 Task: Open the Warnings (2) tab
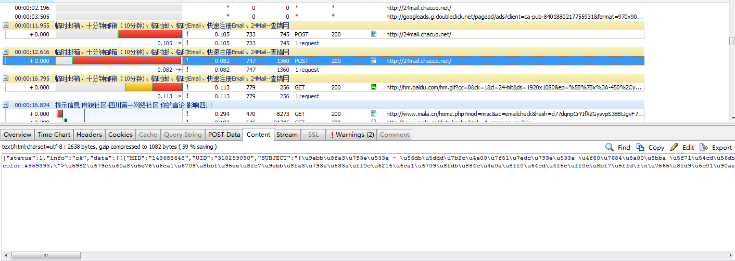click(352, 135)
